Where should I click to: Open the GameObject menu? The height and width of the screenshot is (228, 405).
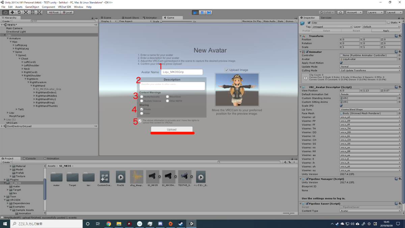32,7
